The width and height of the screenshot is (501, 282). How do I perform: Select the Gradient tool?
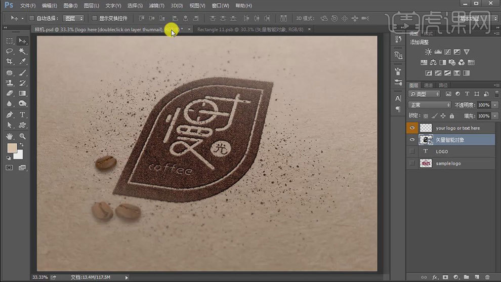pyautogui.click(x=22, y=93)
